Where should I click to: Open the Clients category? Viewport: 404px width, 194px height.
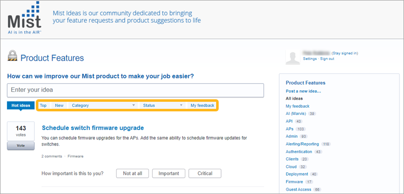pyautogui.click(x=292, y=159)
